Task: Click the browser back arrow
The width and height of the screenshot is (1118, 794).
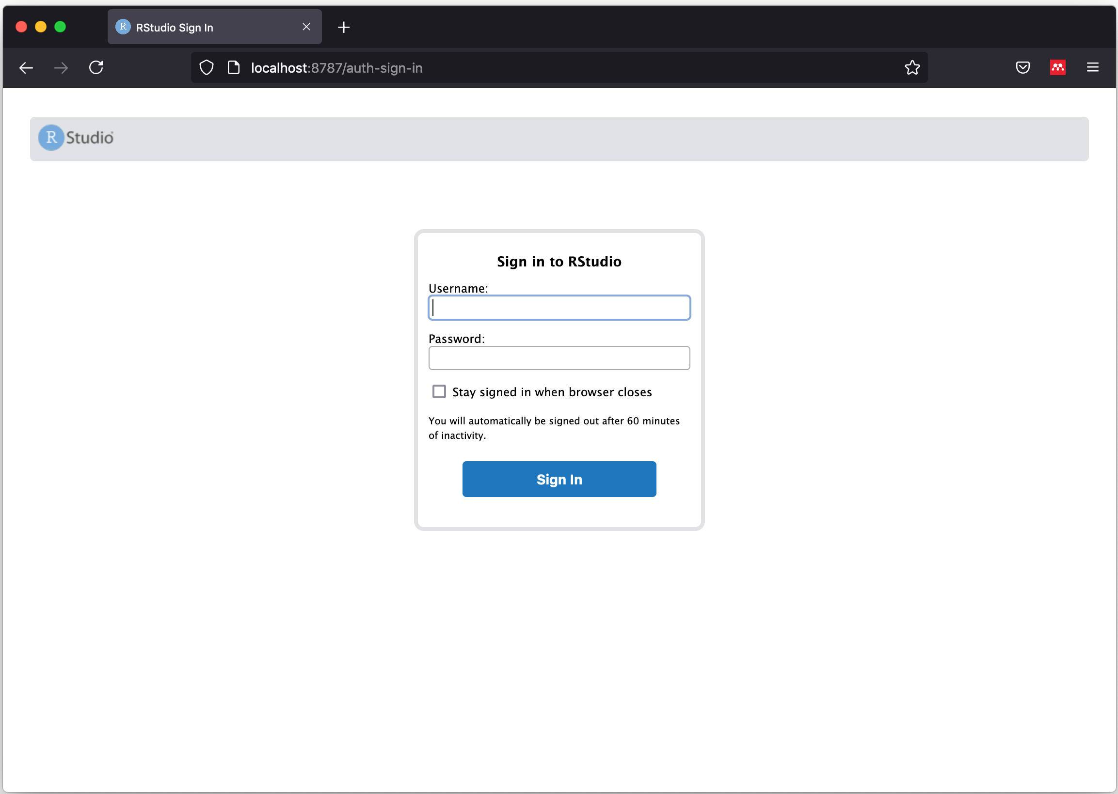Action: [x=26, y=68]
